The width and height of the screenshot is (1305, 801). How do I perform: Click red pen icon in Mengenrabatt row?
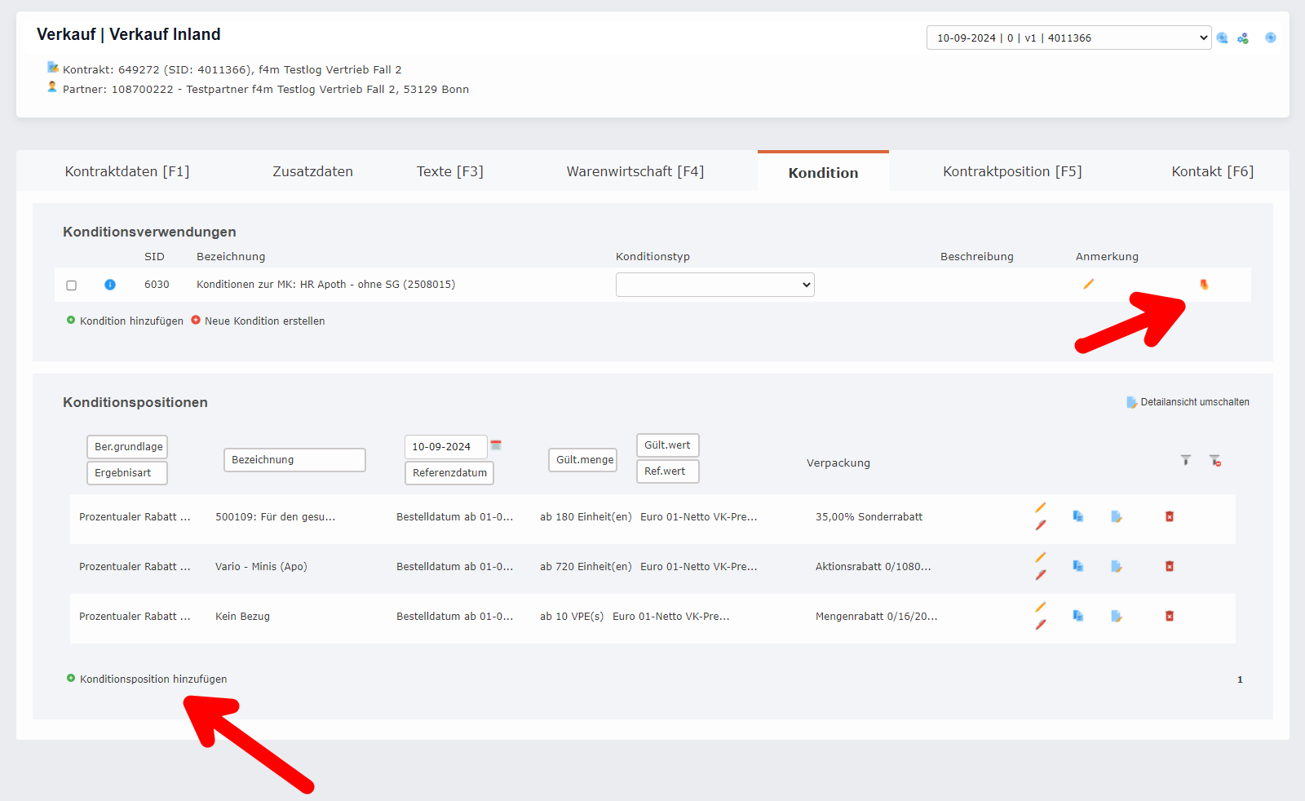[x=1041, y=625]
